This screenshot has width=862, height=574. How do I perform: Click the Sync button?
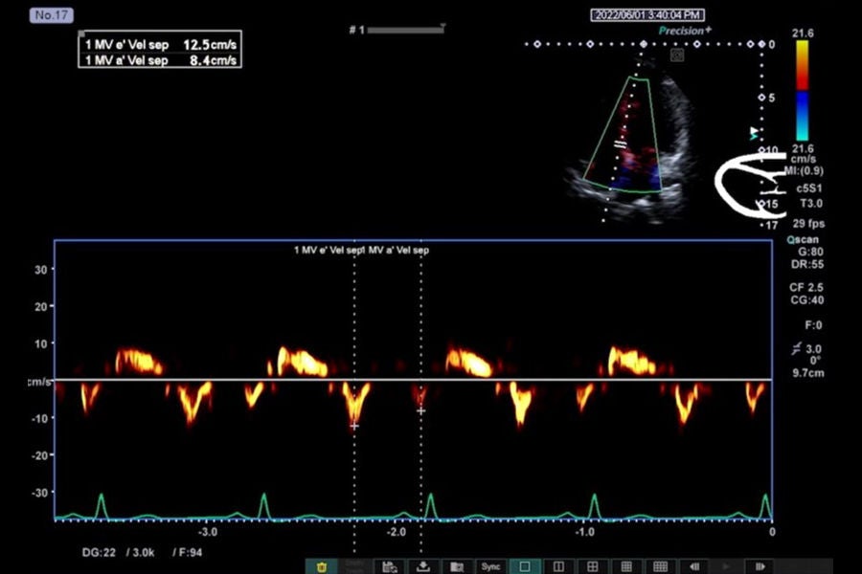pyautogui.click(x=491, y=567)
